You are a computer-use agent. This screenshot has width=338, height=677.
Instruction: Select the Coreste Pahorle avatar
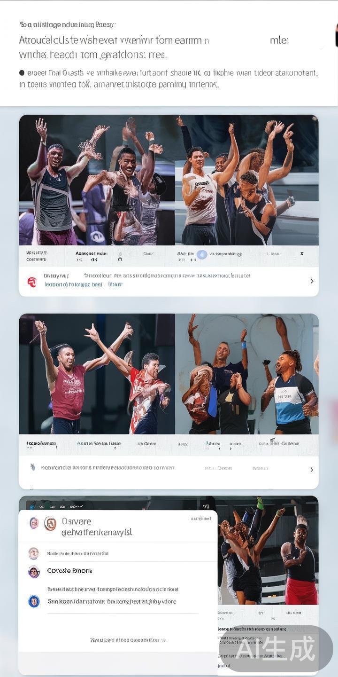click(34, 572)
